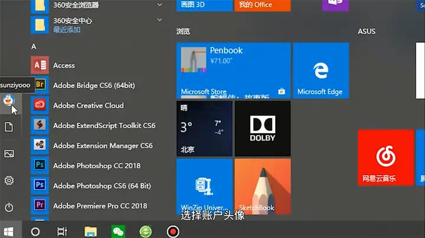Launch Adobe Bridge CS6 (64bit)
This screenshot has width=425, height=238.
[96, 85]
